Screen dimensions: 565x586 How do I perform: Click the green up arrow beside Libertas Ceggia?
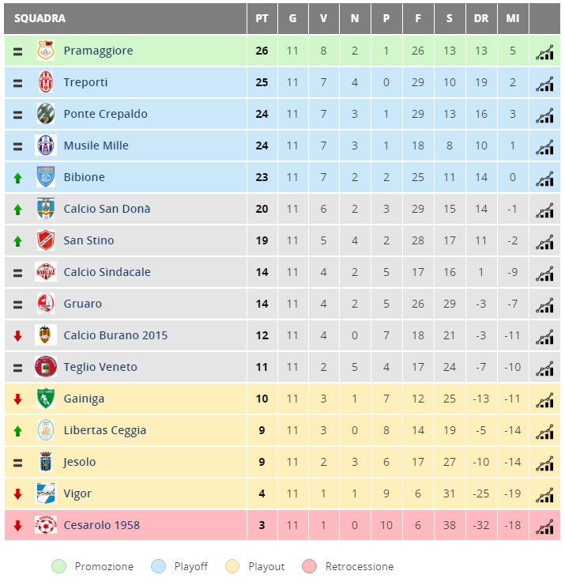(x=17, y=431)
